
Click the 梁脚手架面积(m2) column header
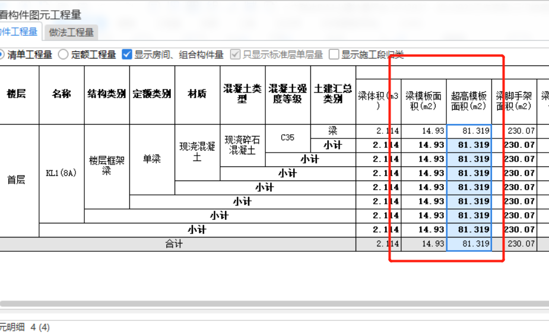coord(514,101)
